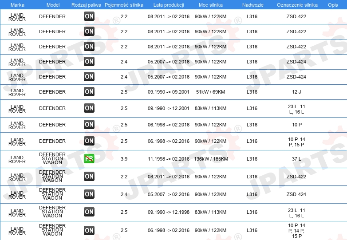
Task: Click the Pojemność silnika column header
Action: tap(124, 5)
